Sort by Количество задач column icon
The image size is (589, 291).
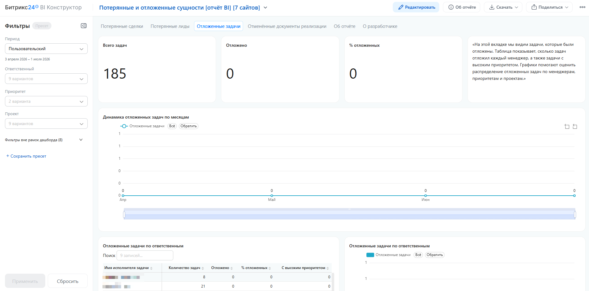(x=203, y=268)
